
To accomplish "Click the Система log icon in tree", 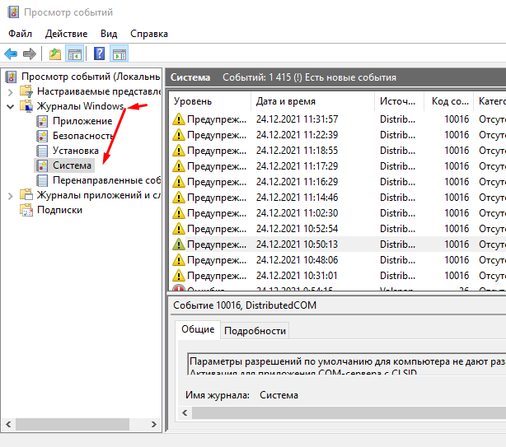I will pos(42,165).
